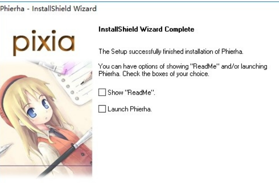Image resolution: width=279 pixels, height=183 pixels.
Task: Click the "Setup successfully finished" message line
Action: (x=171, y=51)
